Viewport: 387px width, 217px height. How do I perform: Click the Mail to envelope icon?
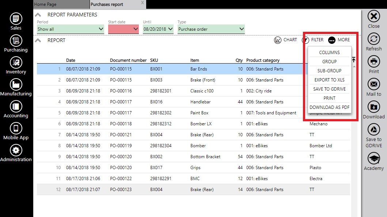click(373, 84)
